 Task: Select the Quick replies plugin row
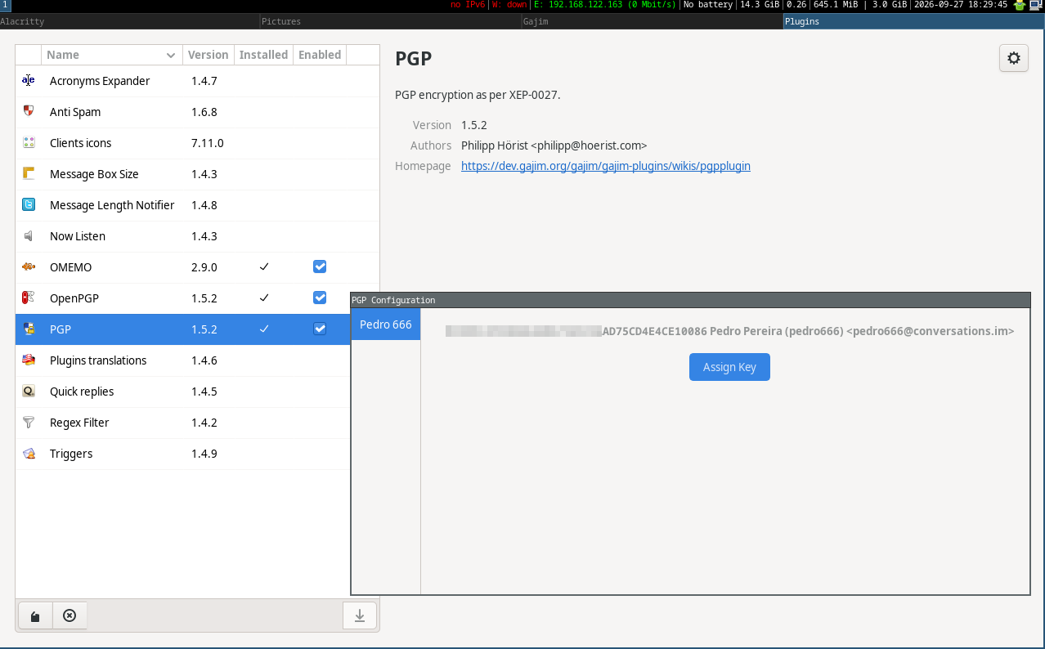pos(197,392)
